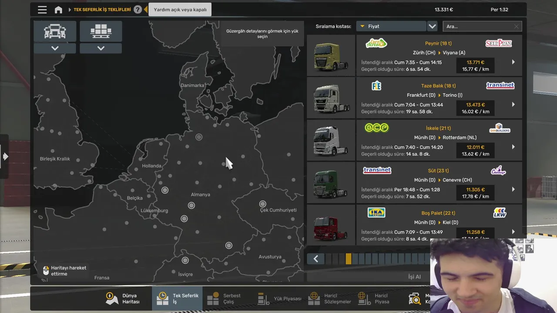557x313 pixels.
Task: Expand the left side panel arrow
Action: 5,156
